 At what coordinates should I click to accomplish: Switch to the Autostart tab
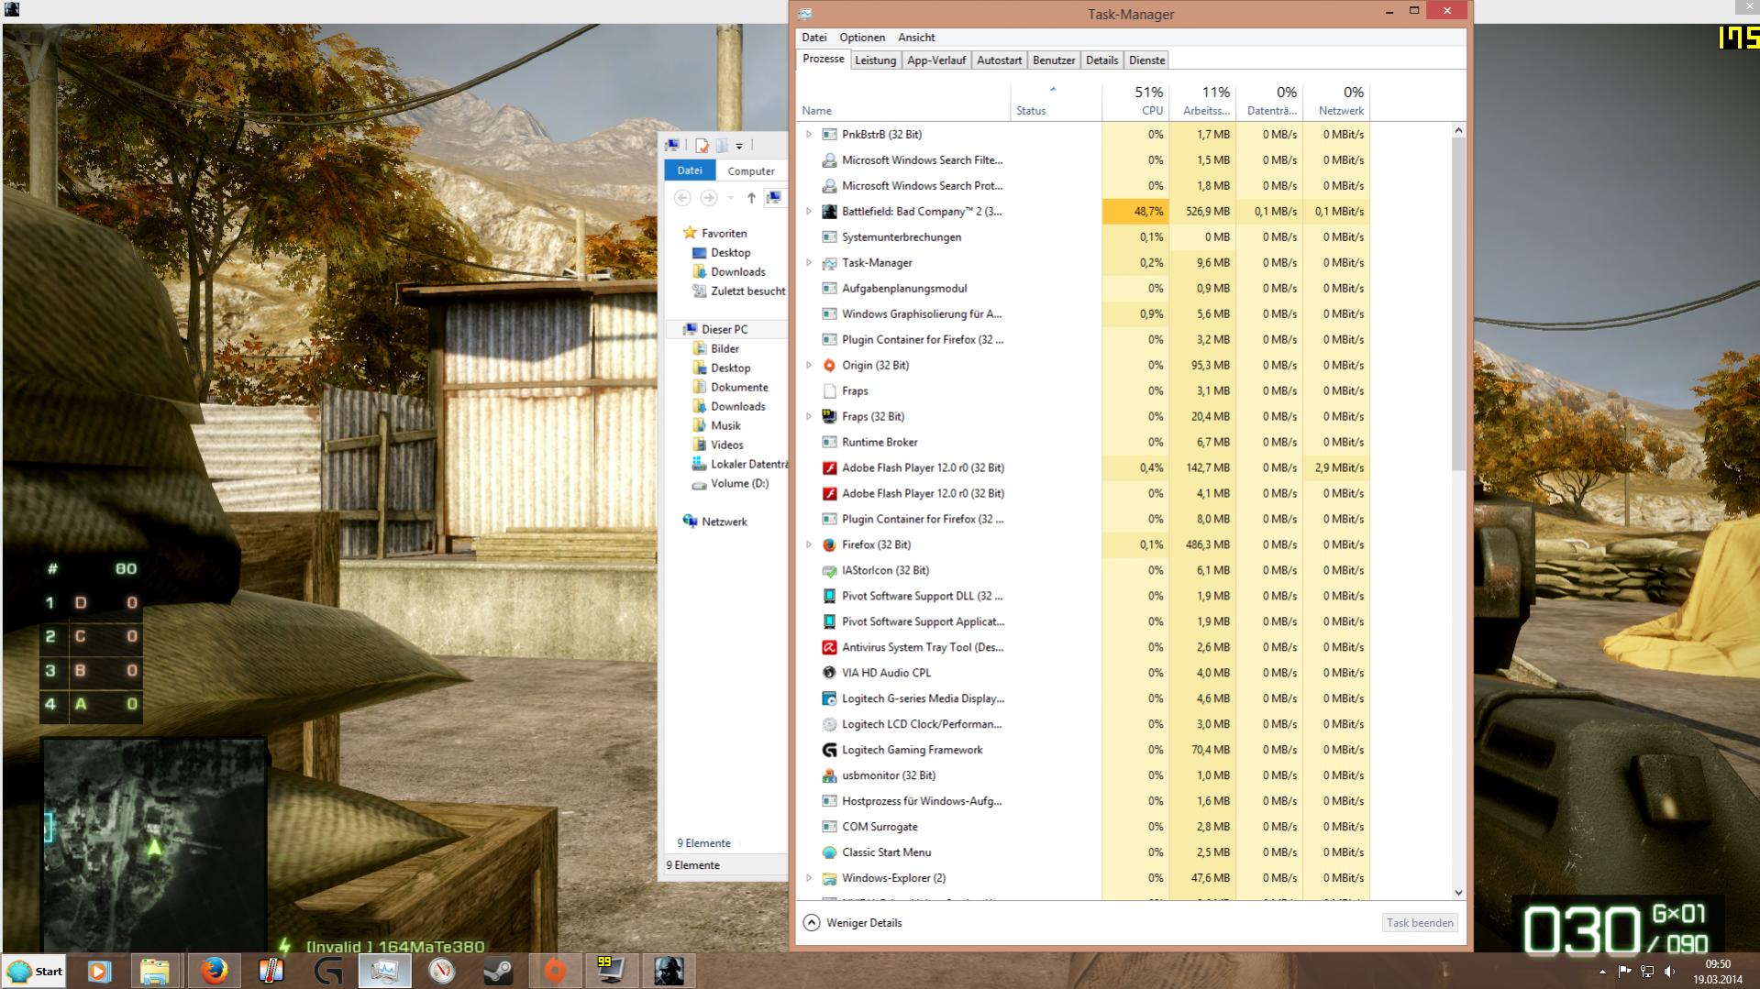coord(999,60)
